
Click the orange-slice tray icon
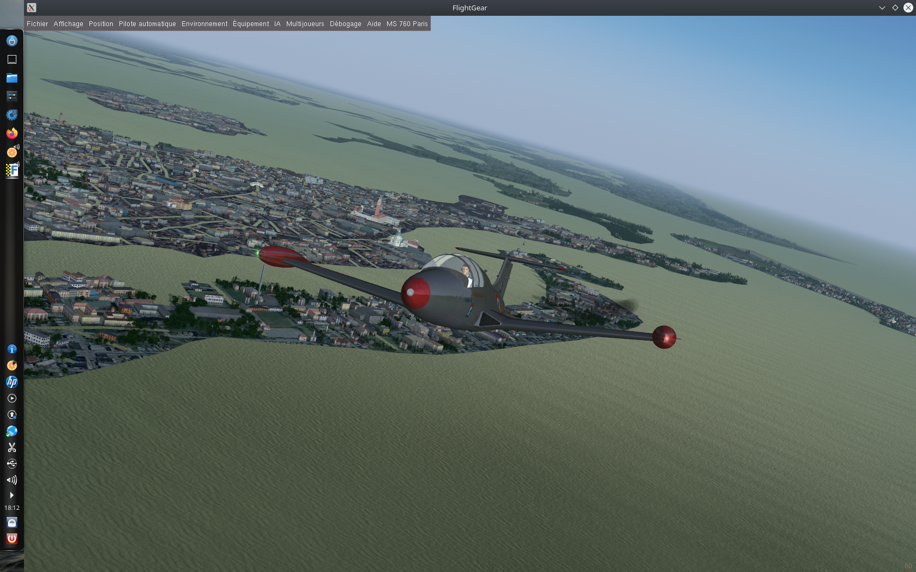[11, 366]
